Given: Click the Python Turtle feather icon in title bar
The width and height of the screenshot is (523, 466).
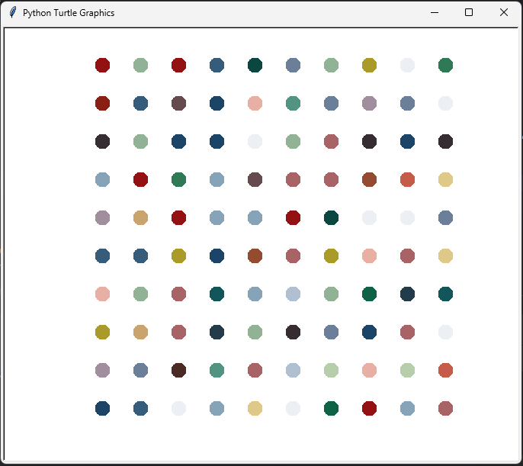Looking at the screenshot, I should point(12,12).
